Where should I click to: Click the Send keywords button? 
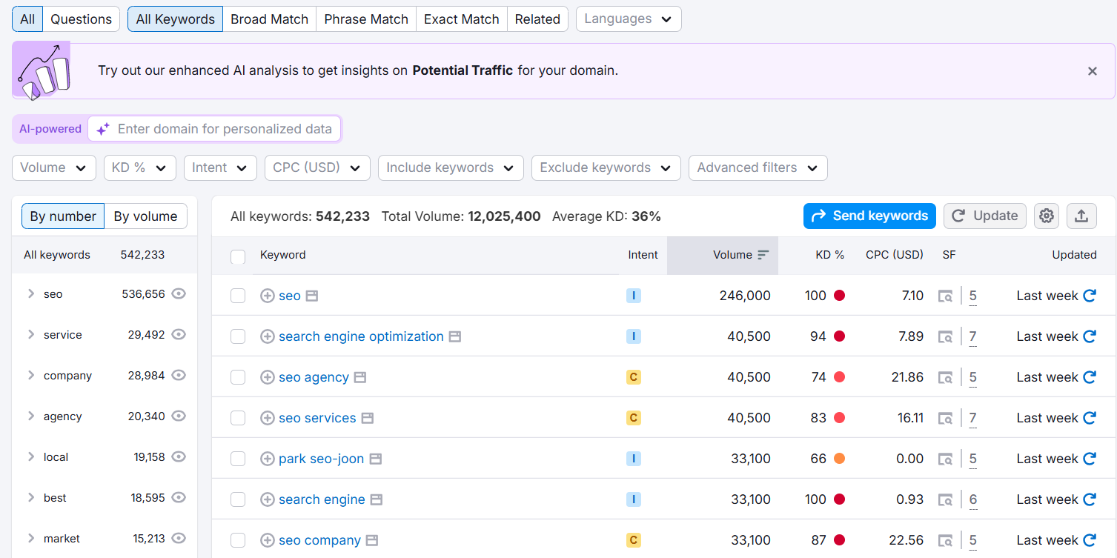[x=869, y=216]
